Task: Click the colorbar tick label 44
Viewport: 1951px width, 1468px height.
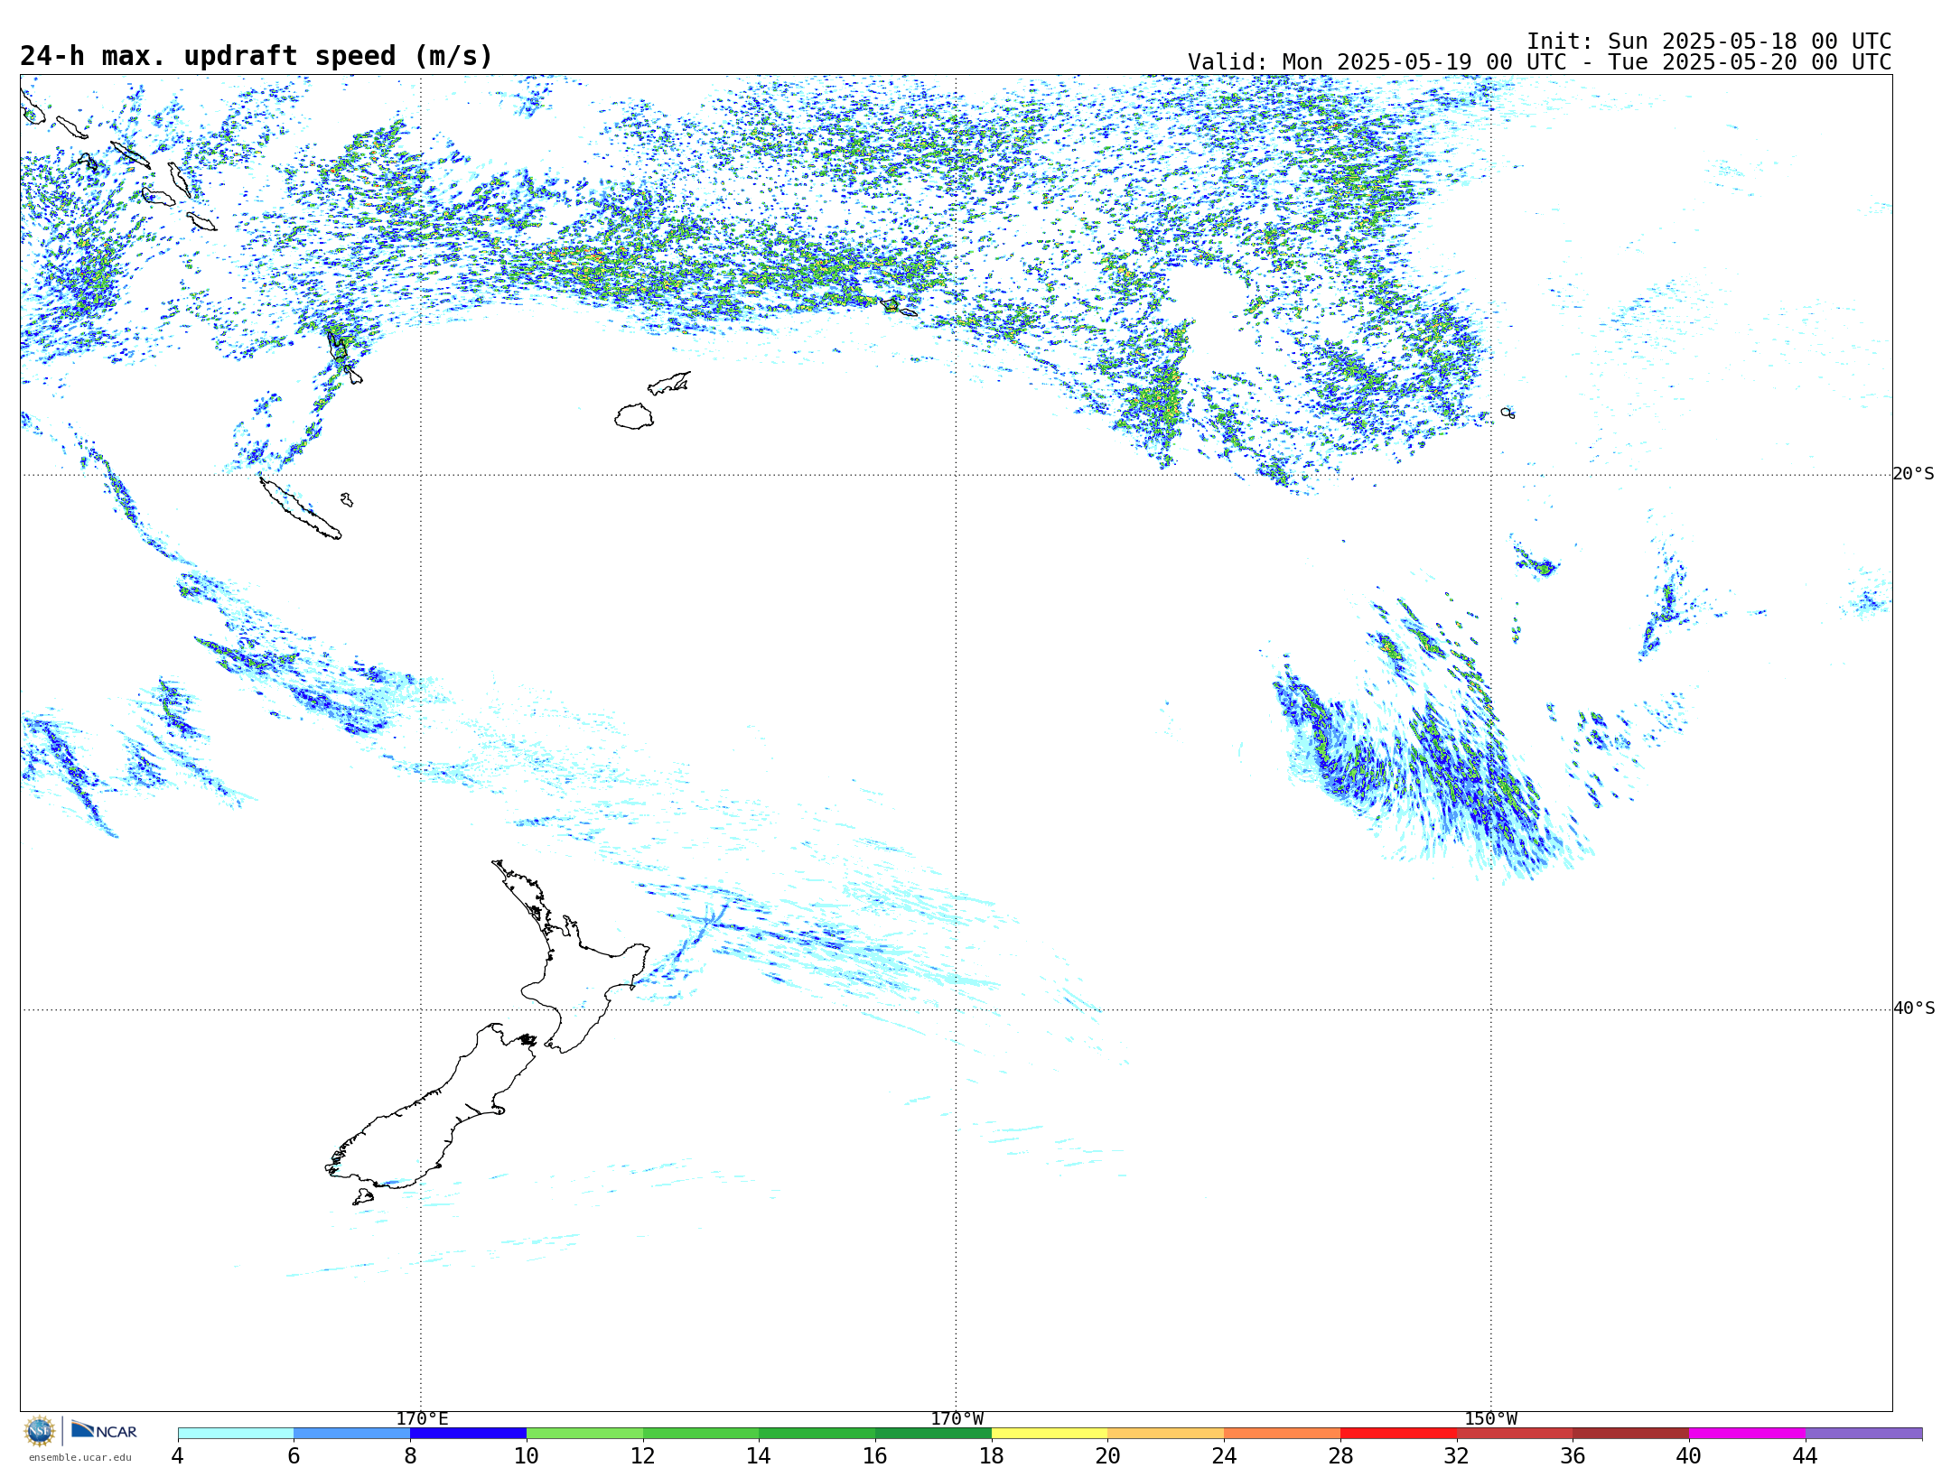Action: tap(1806, 1455)
